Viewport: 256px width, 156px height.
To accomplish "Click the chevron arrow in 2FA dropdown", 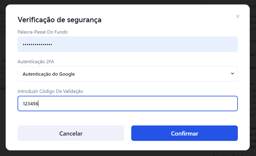I will pyautogui.click(x=232, y=74).
